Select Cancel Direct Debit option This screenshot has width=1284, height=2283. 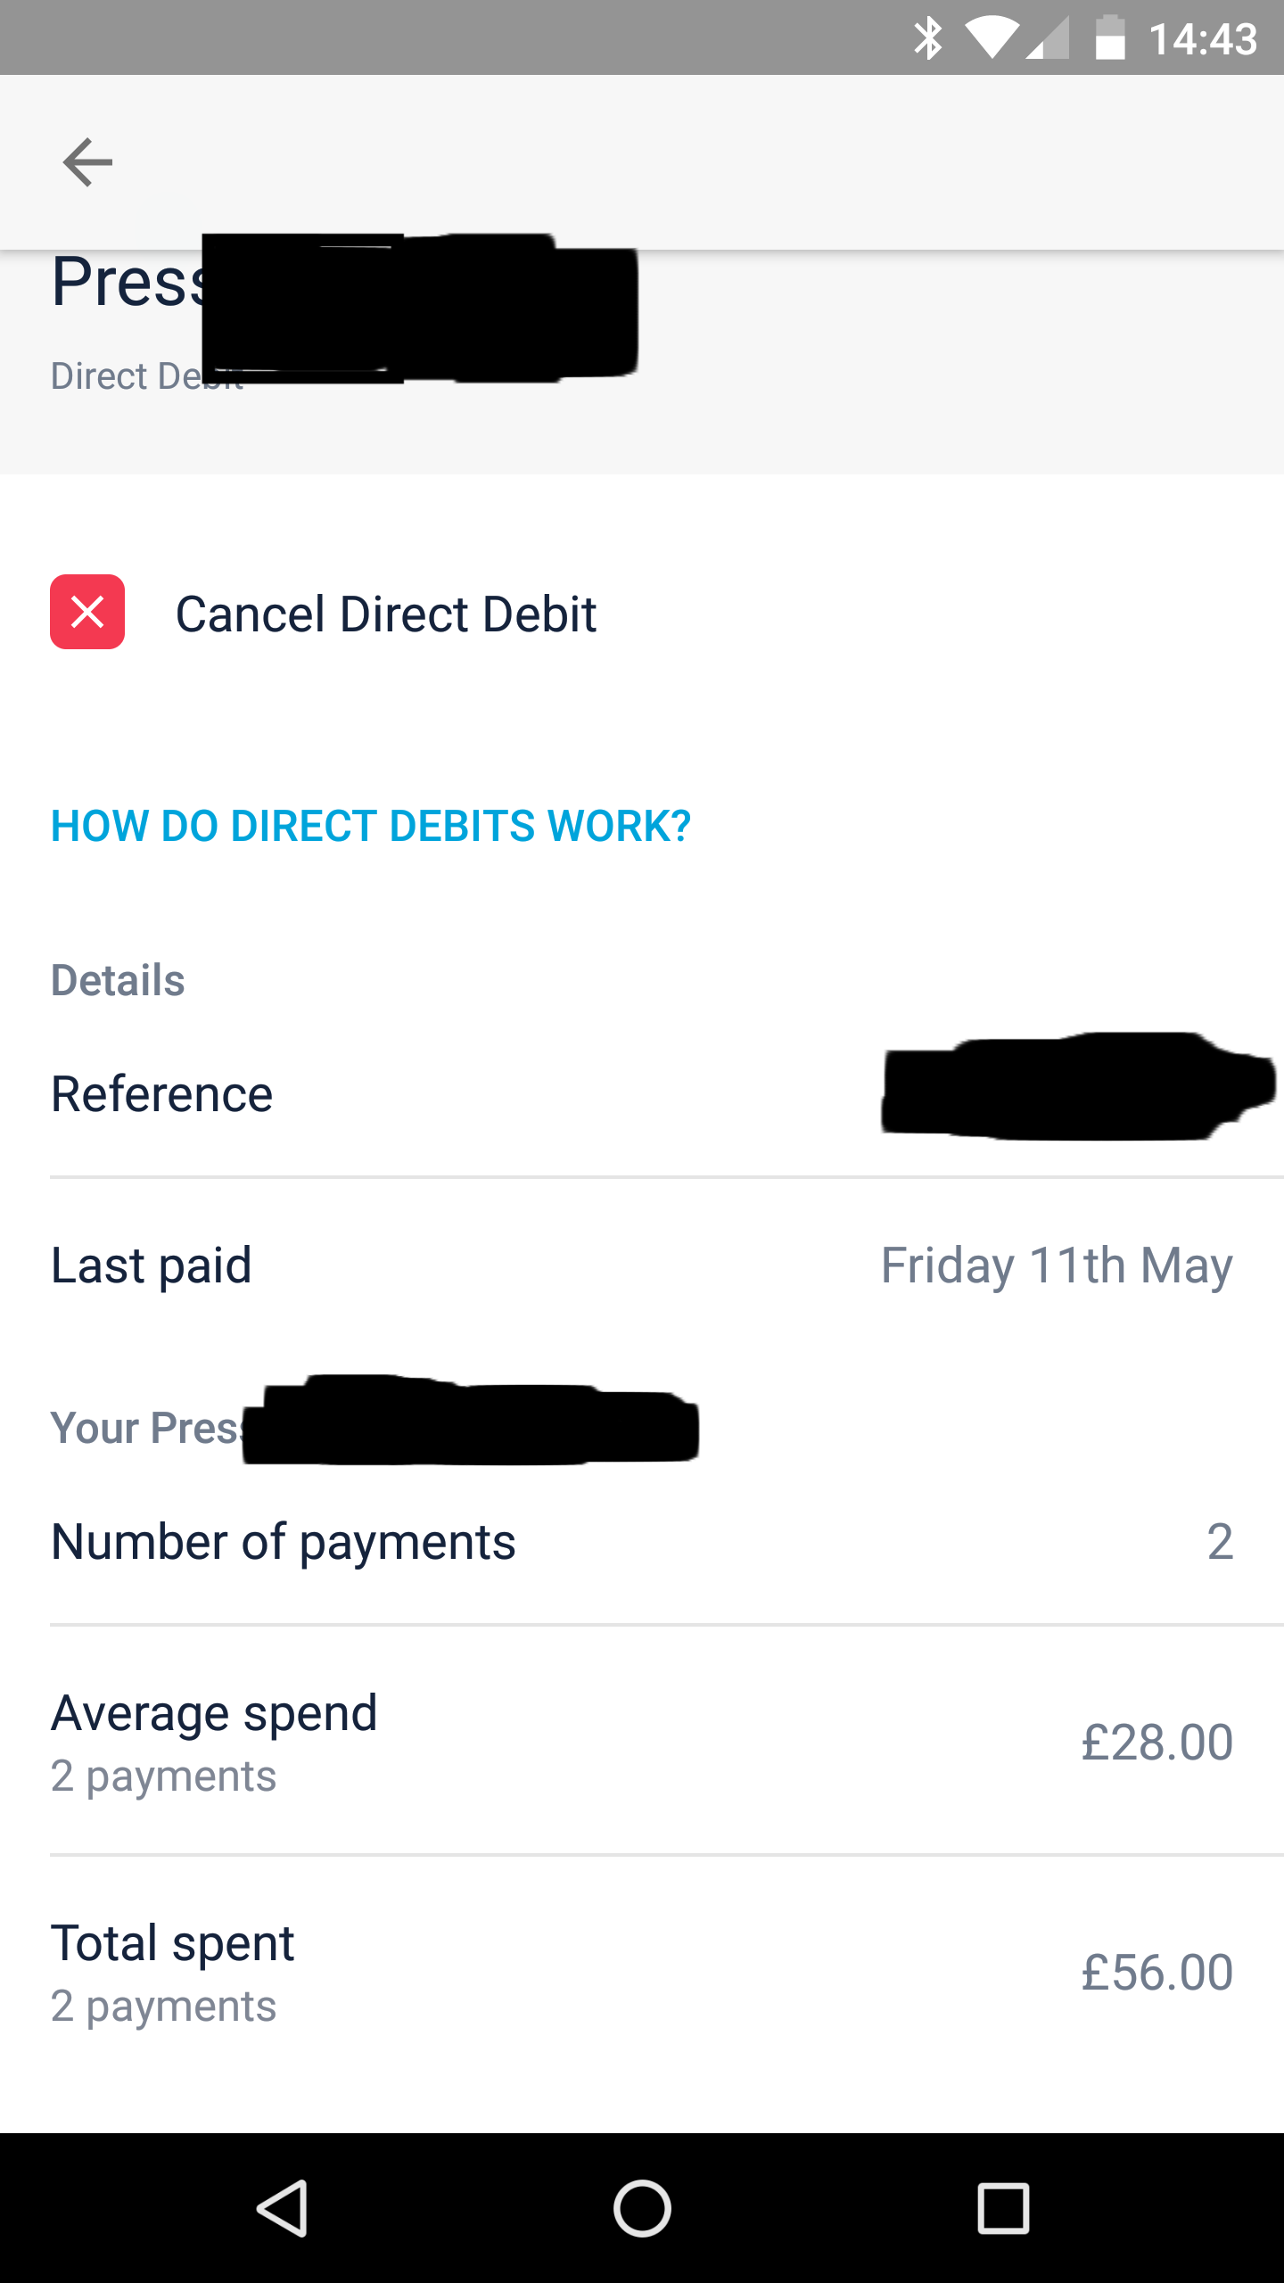coord(385,614)
